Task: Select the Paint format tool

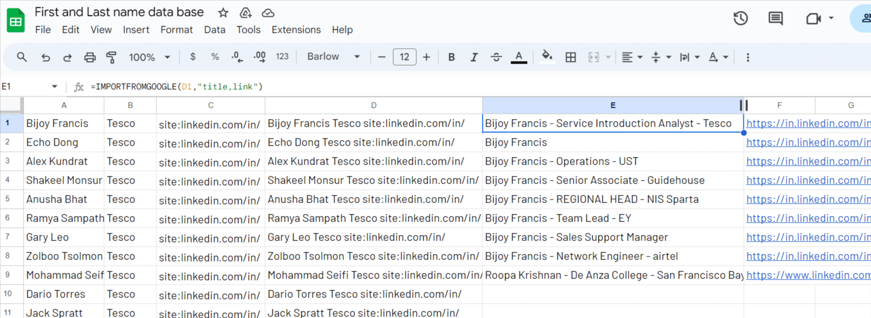Action: click(x=111, y=57)
